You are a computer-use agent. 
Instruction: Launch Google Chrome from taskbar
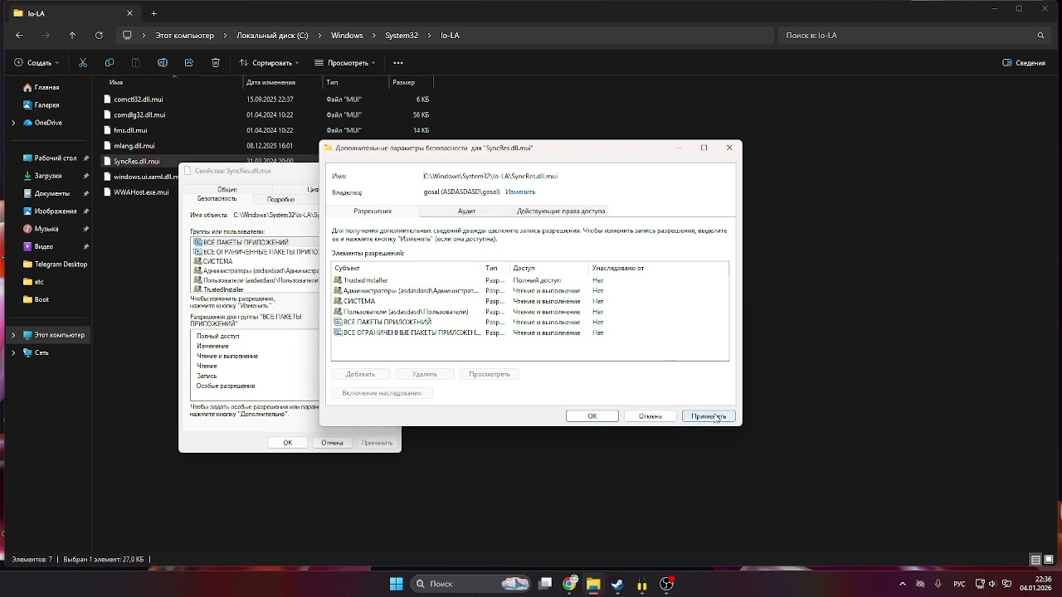point(570,584)
